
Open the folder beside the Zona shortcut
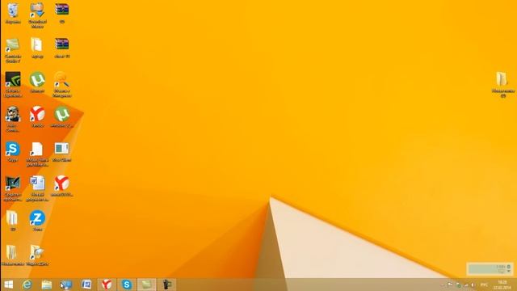[x=12, y=221]
